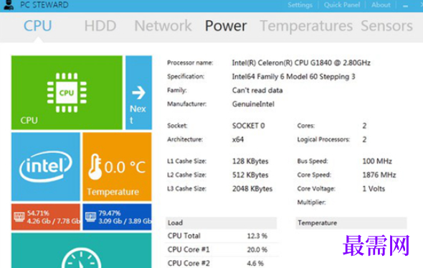Click the Next arrow tile
The height and width of the screenshot is (268, 423).
[x=138, y=93]
